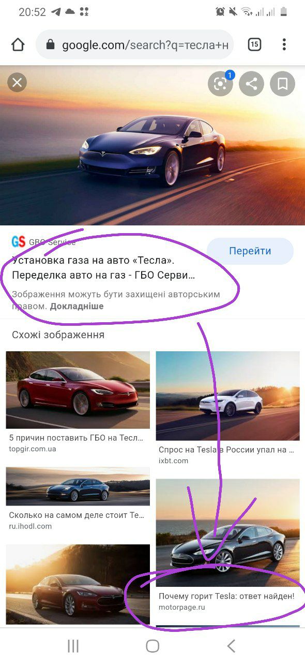Open Chrome's three-dot overflow menu

click(284, 45)
